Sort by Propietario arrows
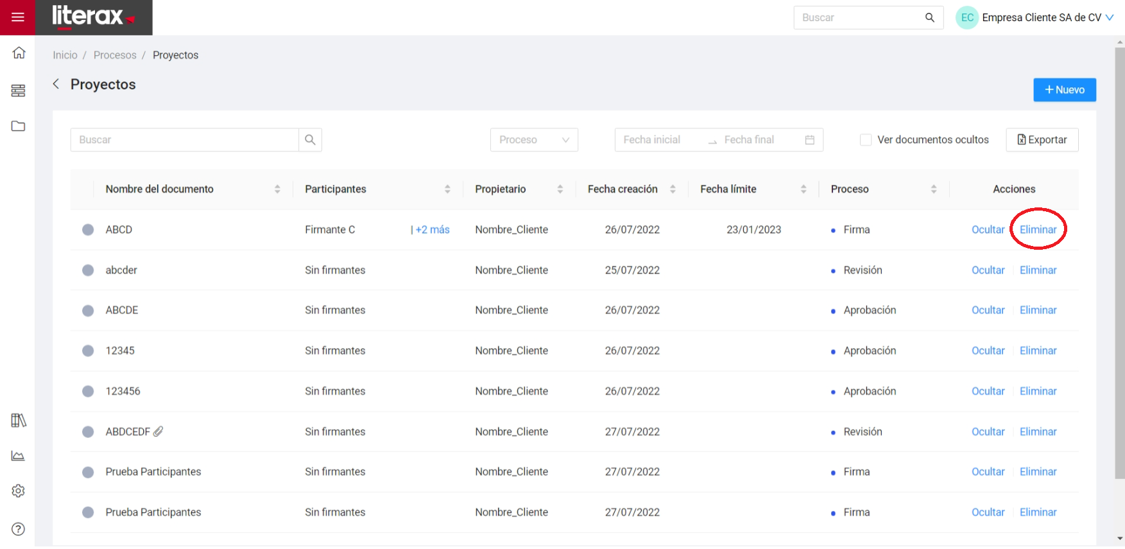The image size is (1125, 549). pos(560,189)
